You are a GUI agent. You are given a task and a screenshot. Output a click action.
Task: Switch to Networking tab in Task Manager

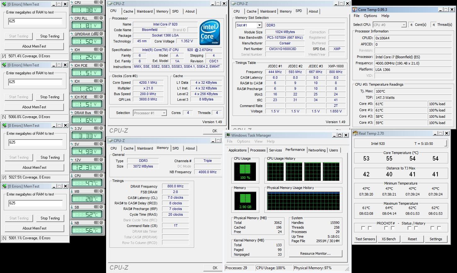coord(317,150)
